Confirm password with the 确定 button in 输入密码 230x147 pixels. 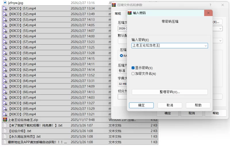(141, 105)
